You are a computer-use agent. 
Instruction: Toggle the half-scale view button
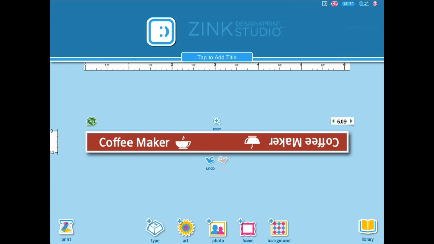[x=92, y=121]
